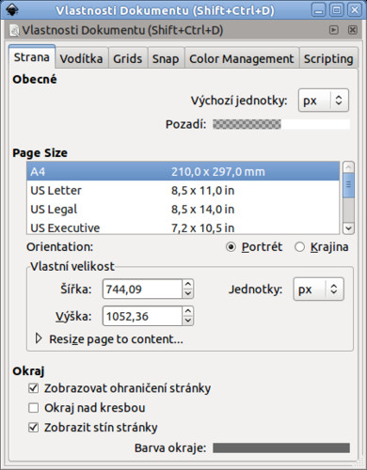Decrease Výška value with down arrow
Screen dimensions: 367x470
click(188, 321)
